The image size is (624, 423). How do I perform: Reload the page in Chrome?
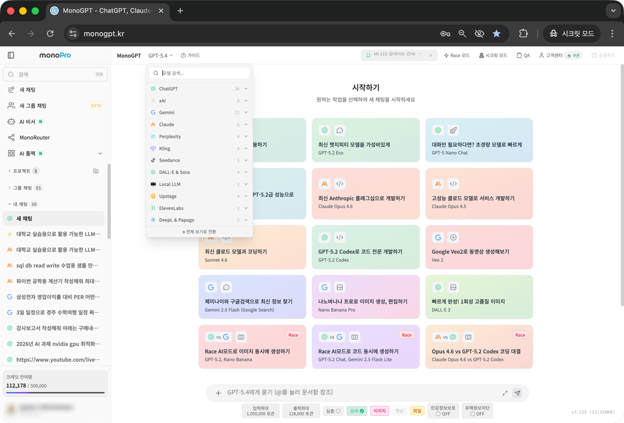pos(50,33)
